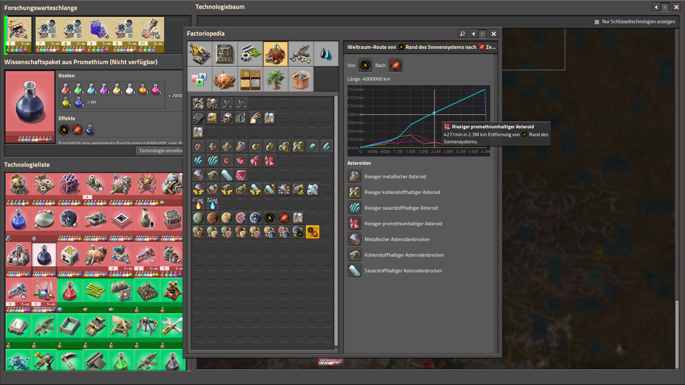Click the asteroid spawn rate graph

(419, 120)
